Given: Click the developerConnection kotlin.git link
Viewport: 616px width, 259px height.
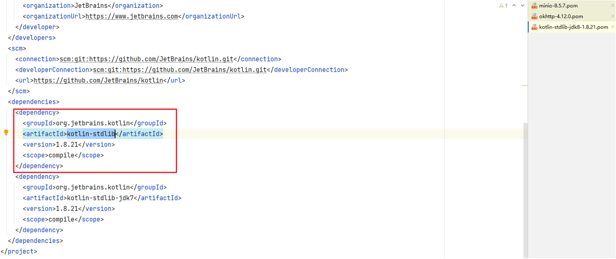Looking at the screenshot, I should pos(180,70).
